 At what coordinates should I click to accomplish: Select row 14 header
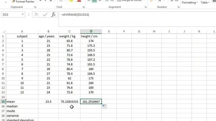pyautogui.click(x=3, y=97)
